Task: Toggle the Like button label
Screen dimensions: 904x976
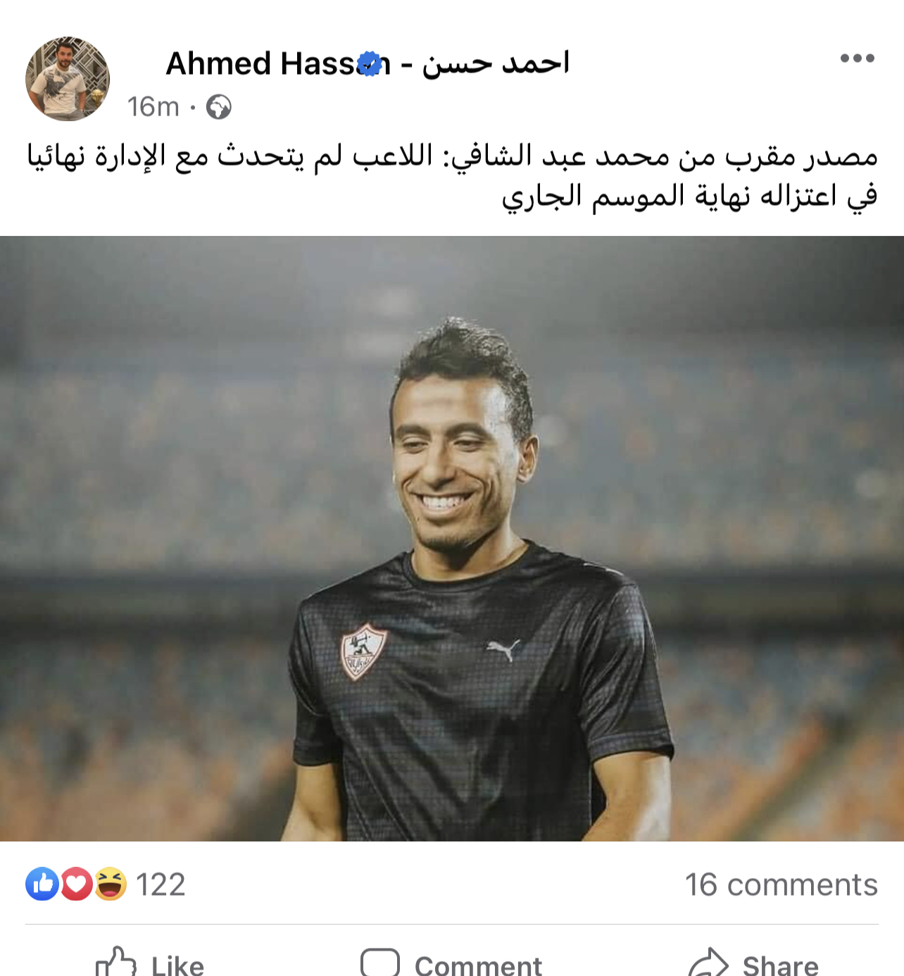Action: point(177,965)
